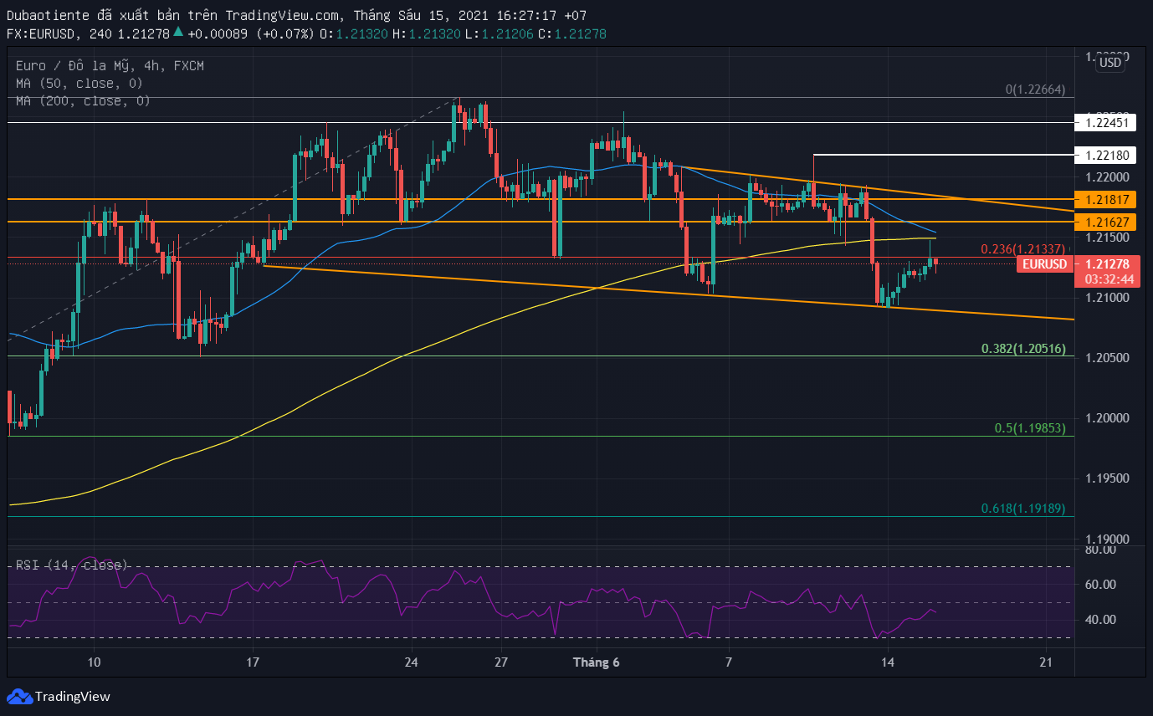Click date 17 on the time axis

pos(253,662)
